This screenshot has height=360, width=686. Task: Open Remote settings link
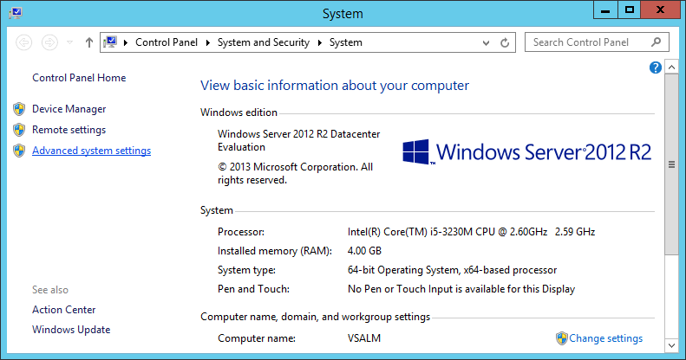coord(69,130)
